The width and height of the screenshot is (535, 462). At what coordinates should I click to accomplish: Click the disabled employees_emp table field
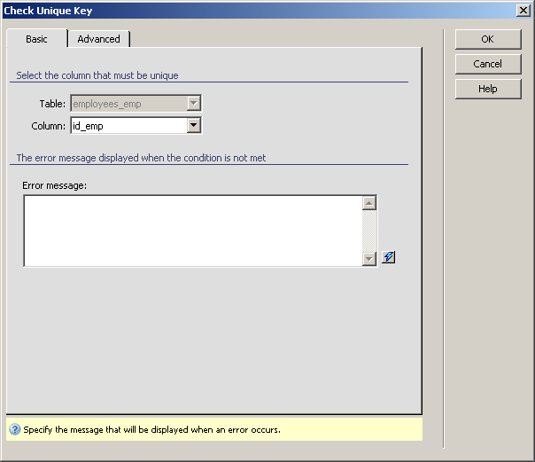[128, 104]
